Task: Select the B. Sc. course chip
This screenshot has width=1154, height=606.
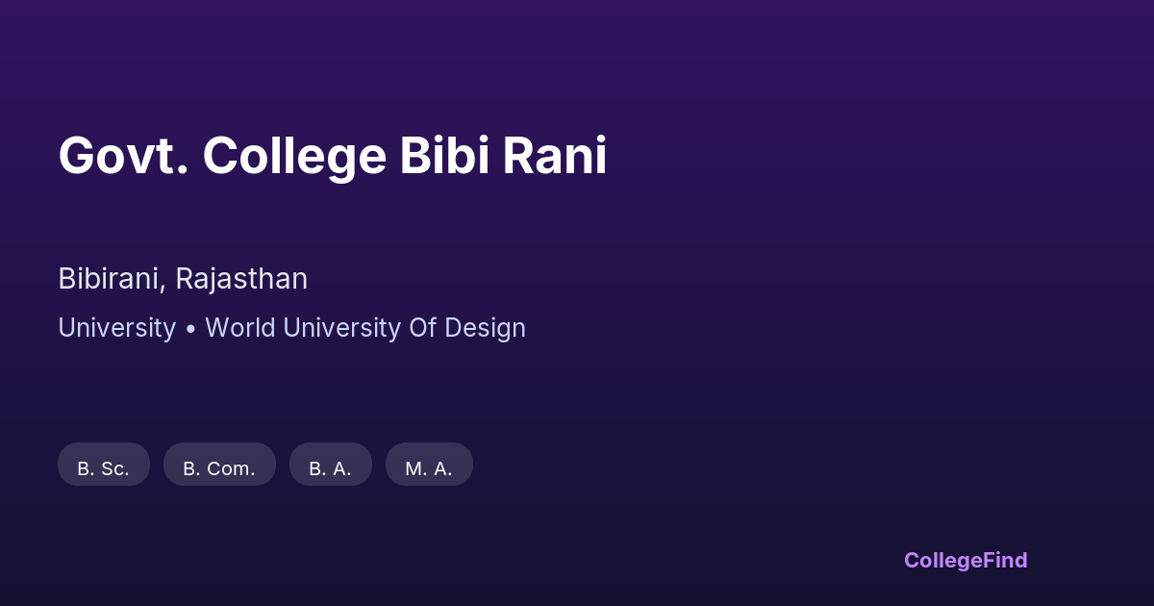Action: point(104,468)
